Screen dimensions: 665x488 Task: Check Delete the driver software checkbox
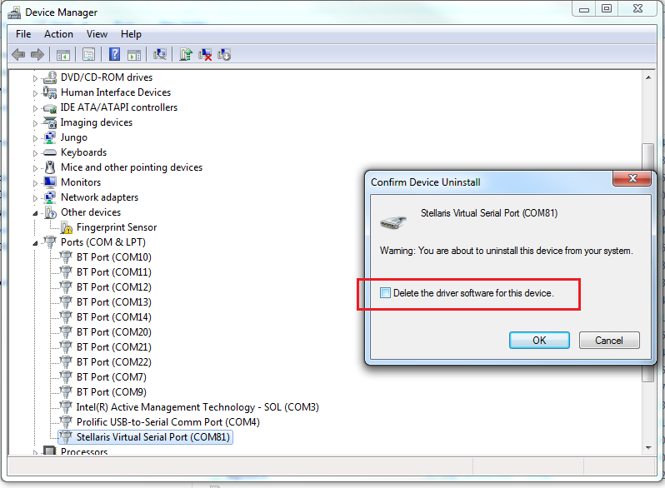[x=385, y=293]
